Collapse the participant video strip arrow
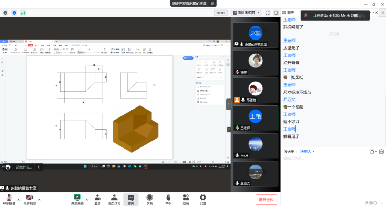This screenshot has width=386, height=207. pos(228,104)
